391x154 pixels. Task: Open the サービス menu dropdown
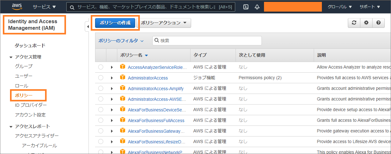click(44, 7)
